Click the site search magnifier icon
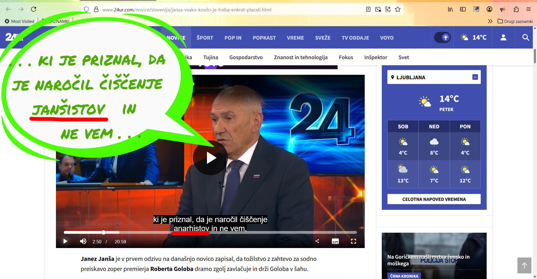 [x=526, y=37]
